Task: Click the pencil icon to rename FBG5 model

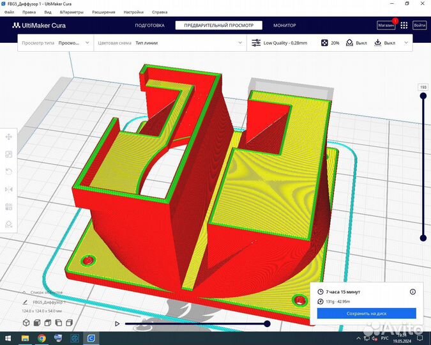Action: click(x=25, y=301)
